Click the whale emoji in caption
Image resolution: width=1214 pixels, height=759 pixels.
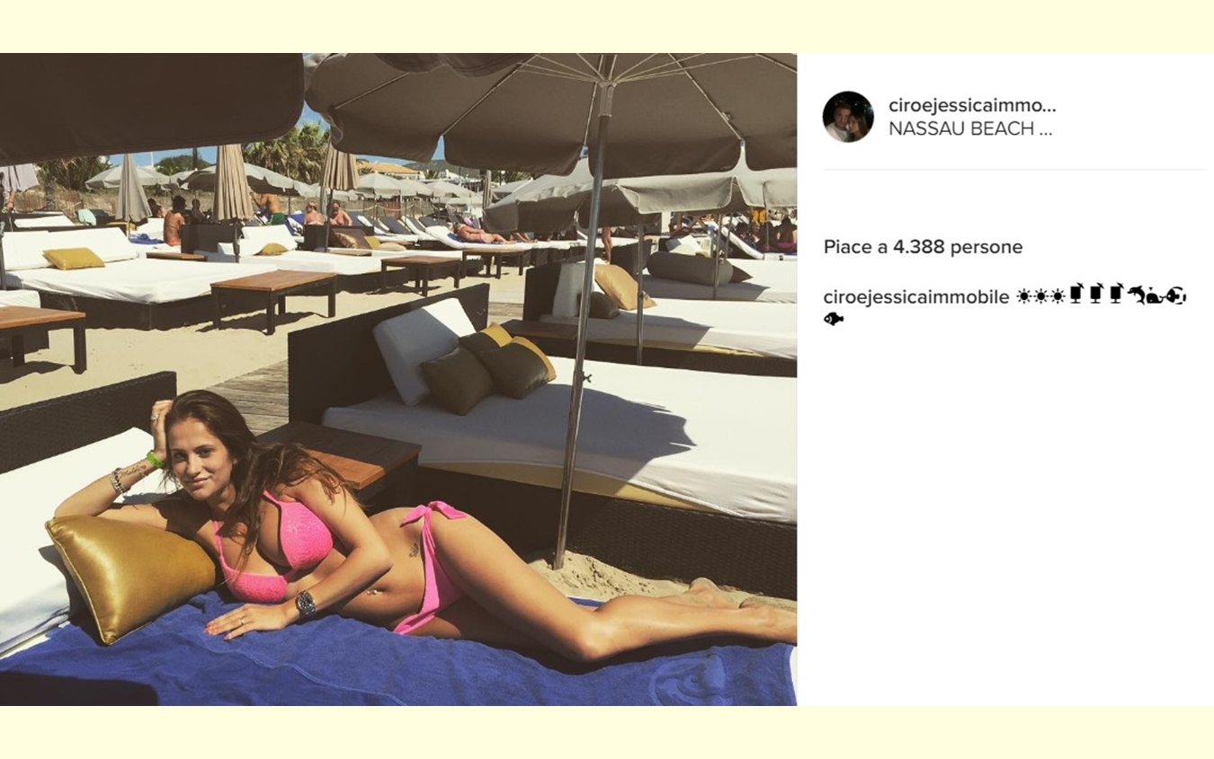point(1155,296)
